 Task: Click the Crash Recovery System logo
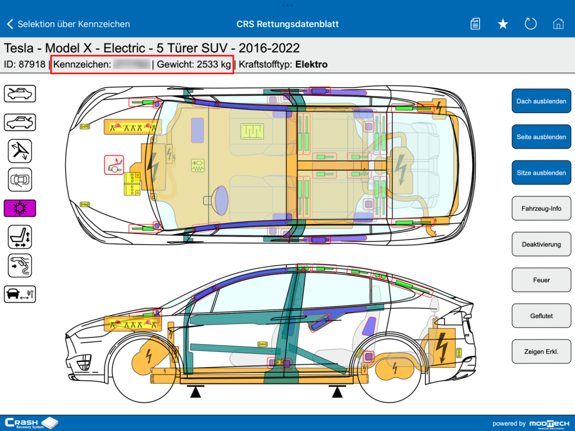31,423
